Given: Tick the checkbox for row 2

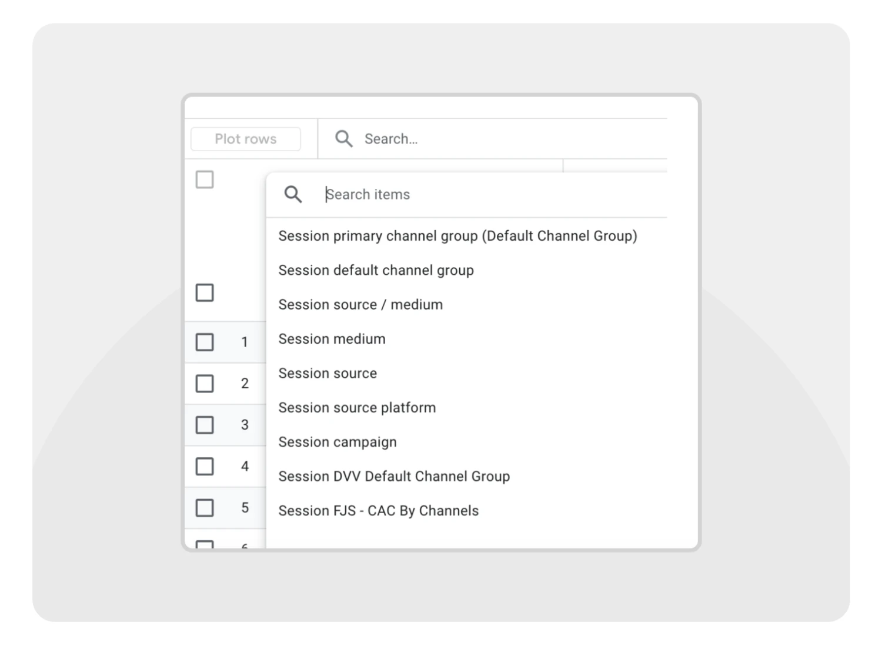Looking at the screenshot, I should coord(205,384).
